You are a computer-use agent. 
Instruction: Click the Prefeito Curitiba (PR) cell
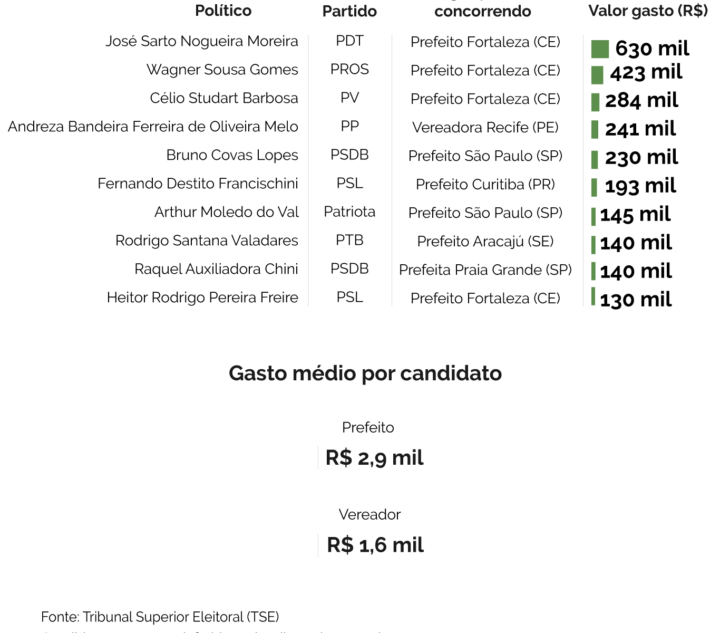click(x=485, y=185)
